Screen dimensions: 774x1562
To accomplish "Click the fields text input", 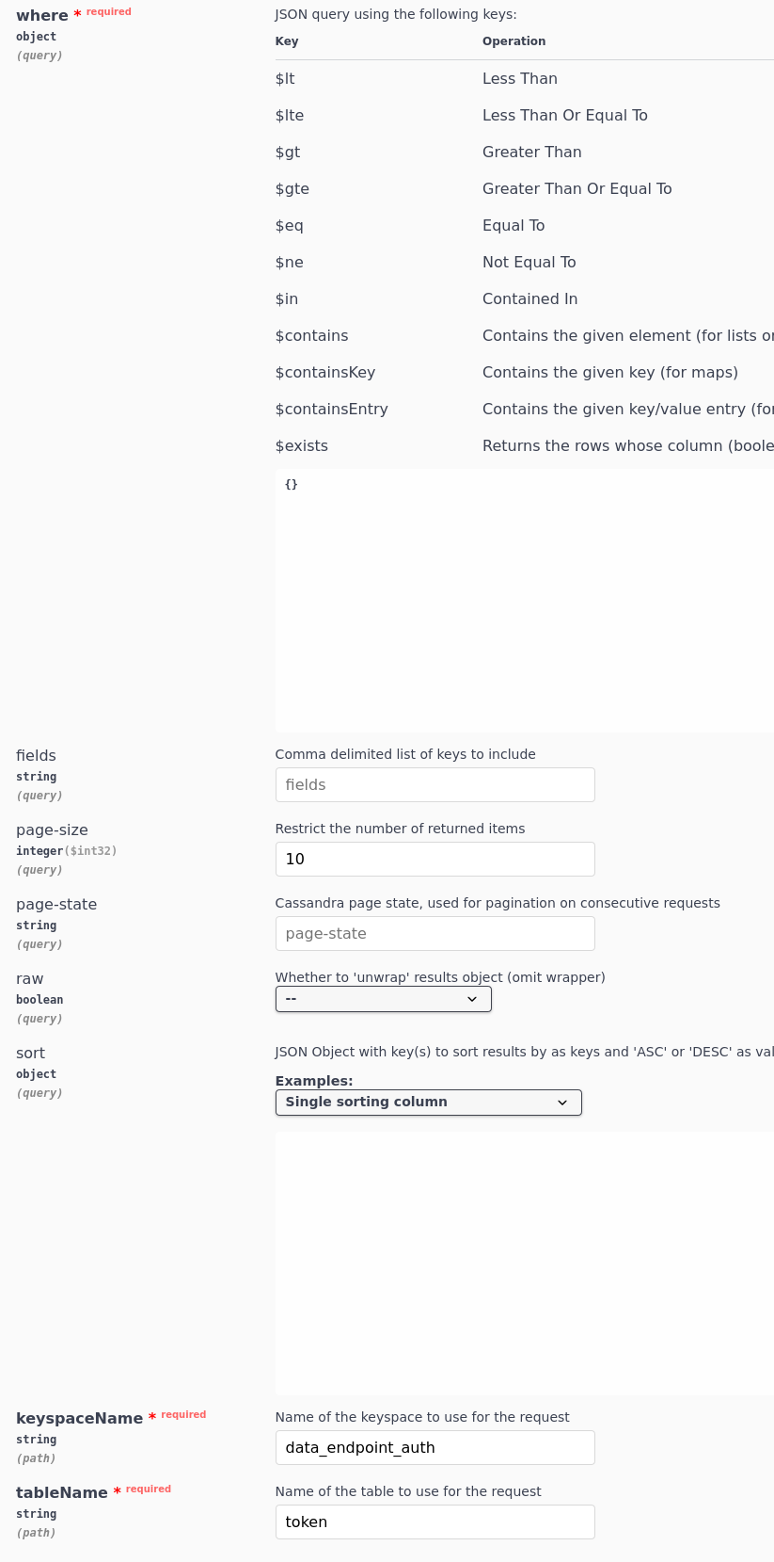I will [434, 784].
